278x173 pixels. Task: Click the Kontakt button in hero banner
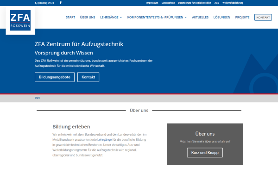88,77
